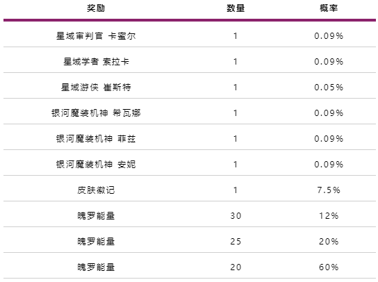378x282 pixels.
Task: Select the 7.5% probability value
Action: point(329,190)
